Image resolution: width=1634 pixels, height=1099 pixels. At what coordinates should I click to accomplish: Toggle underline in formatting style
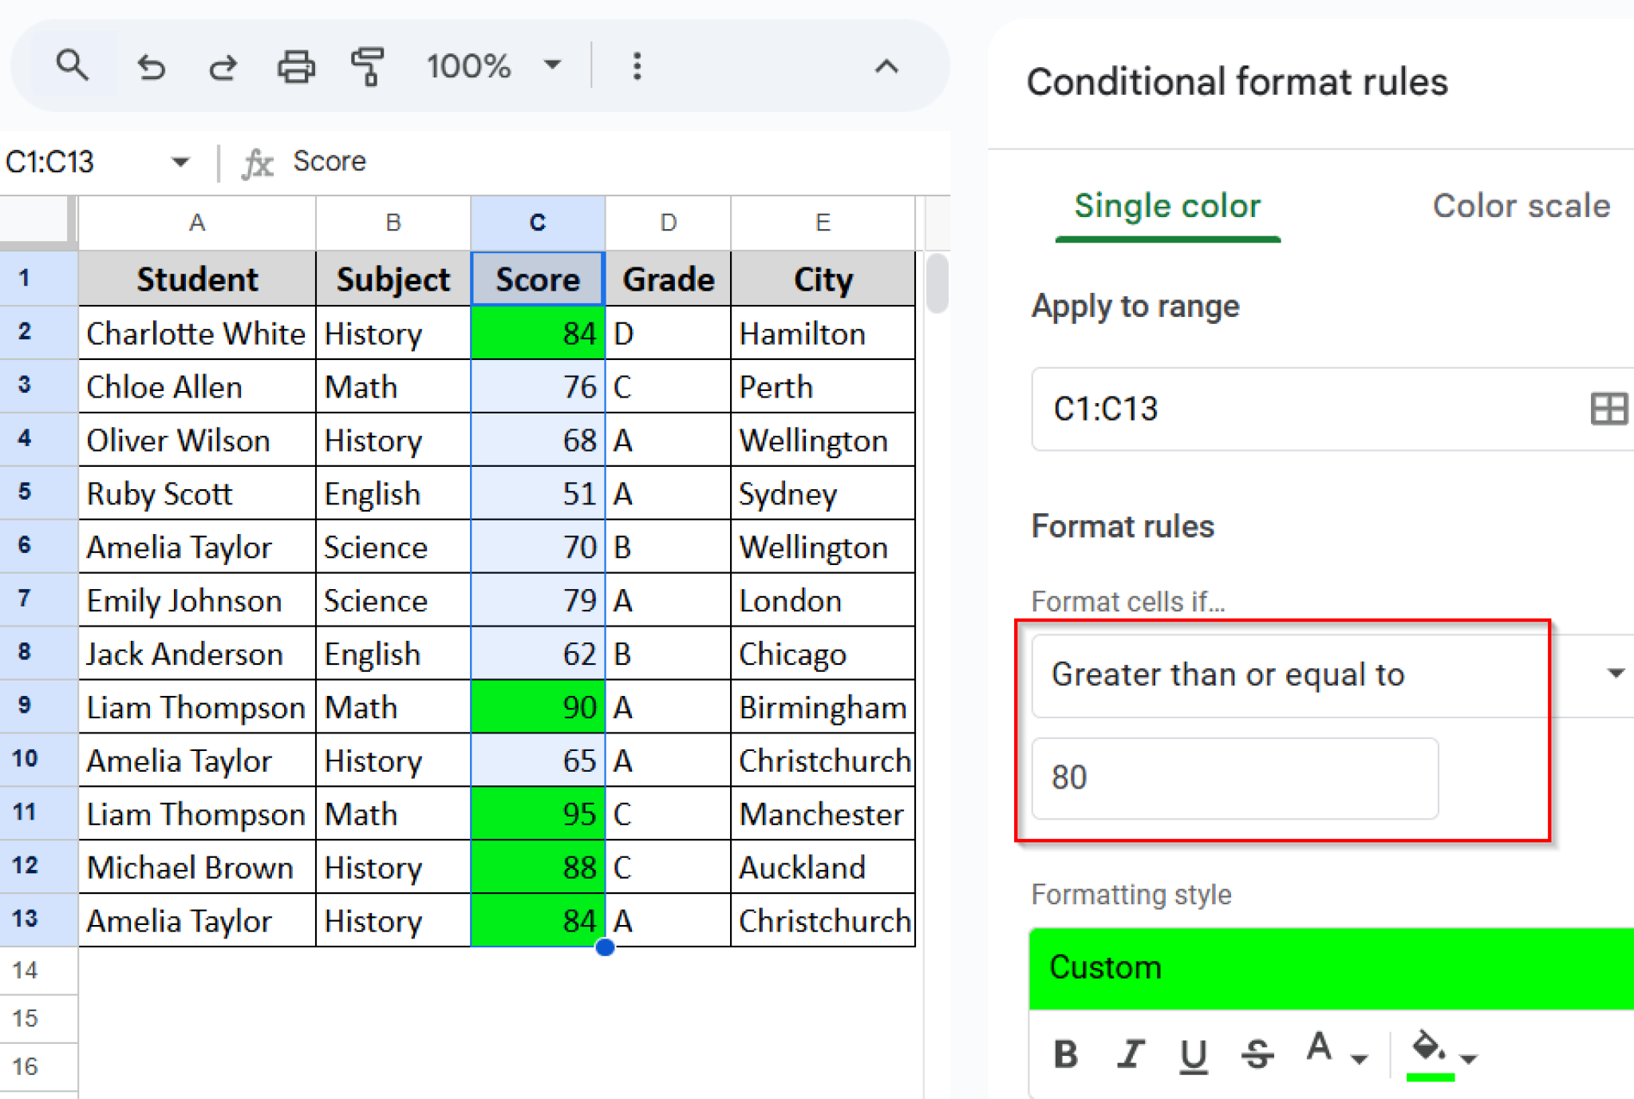point(1193,1054)
